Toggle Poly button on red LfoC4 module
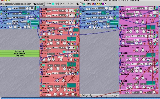160x99 pixels. pos(49,11)
